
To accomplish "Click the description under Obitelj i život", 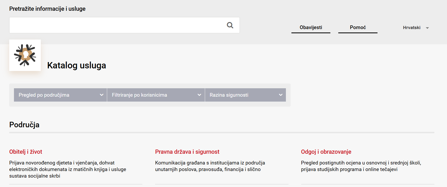I will [68, 169].
